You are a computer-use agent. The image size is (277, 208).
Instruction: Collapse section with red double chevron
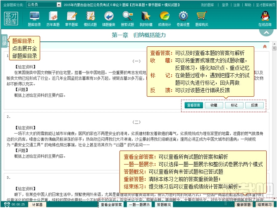point(265,46)
